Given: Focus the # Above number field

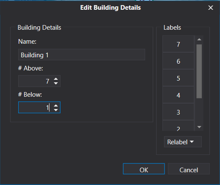Looking at the screenshot, I should [x=36, y=81].
